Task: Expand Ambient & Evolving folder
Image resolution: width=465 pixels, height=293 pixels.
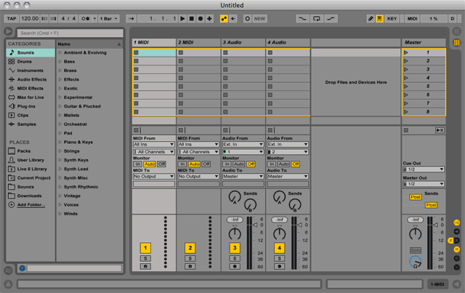Action: click(60, 52)
